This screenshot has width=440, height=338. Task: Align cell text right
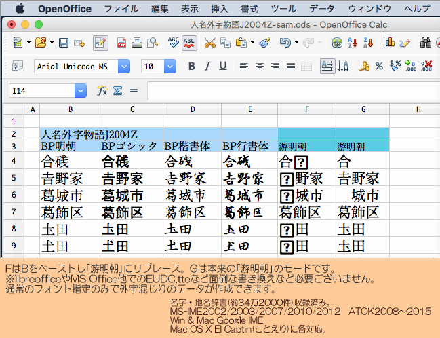point(275,67)
